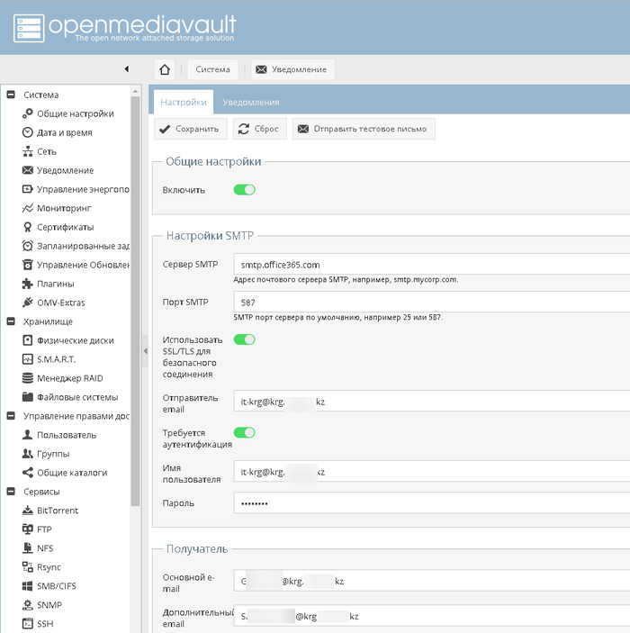Toggle Использовать SSL/TLS switch

click(245, 339)
